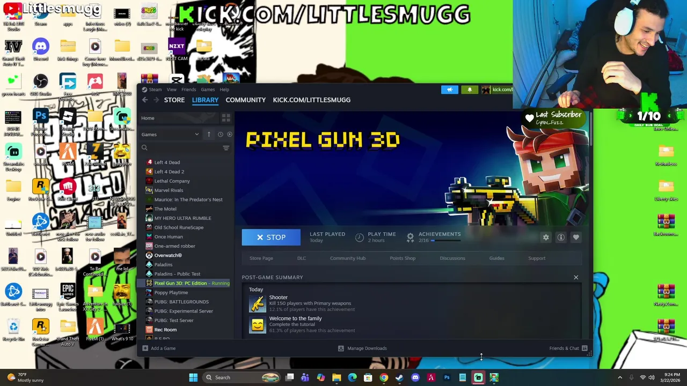687x386 pixels.
Task: Open Discord desktop shortcut
Action: pos(41,50)
